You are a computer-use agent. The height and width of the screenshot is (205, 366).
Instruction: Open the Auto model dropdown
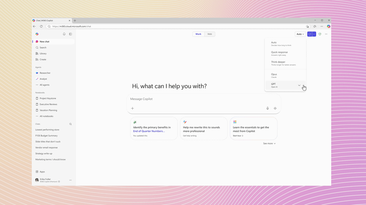pyautogui.click(x=300, y=34)
